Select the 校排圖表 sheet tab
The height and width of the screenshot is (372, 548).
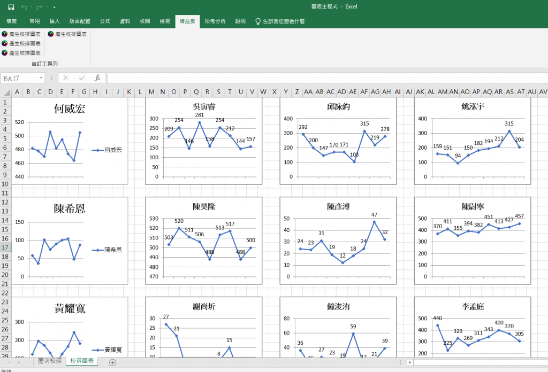82,361
